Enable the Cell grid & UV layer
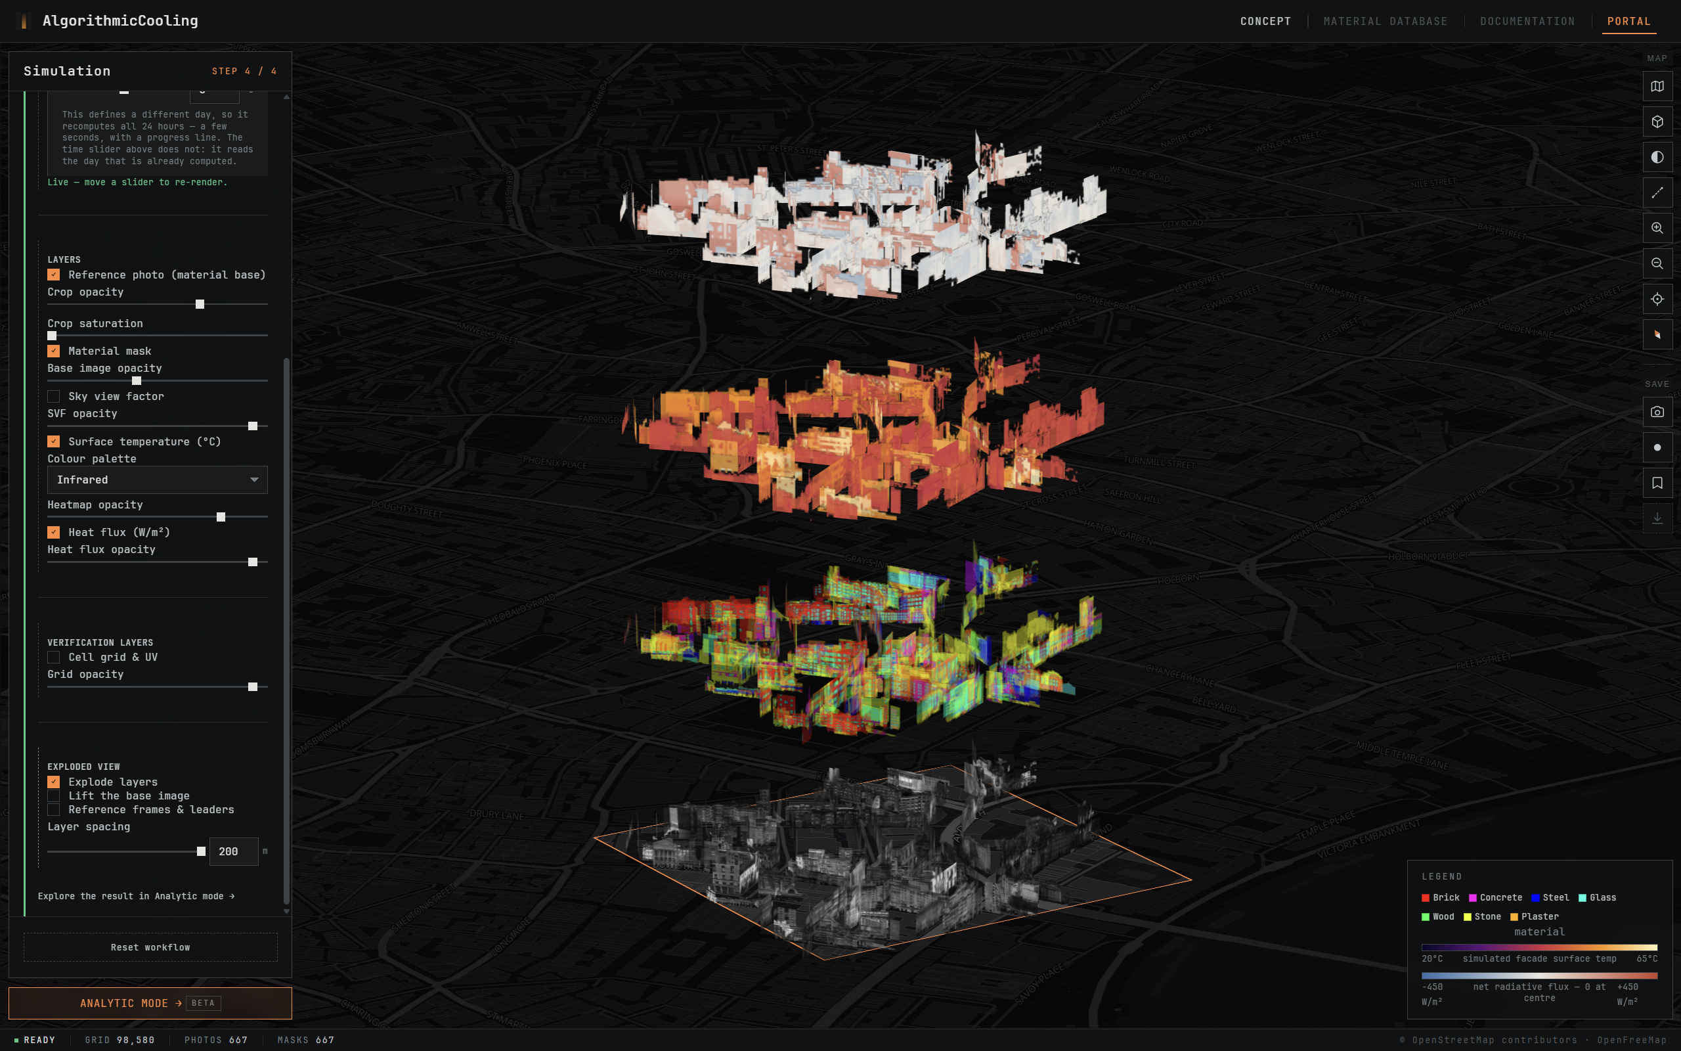 (53, 657)
